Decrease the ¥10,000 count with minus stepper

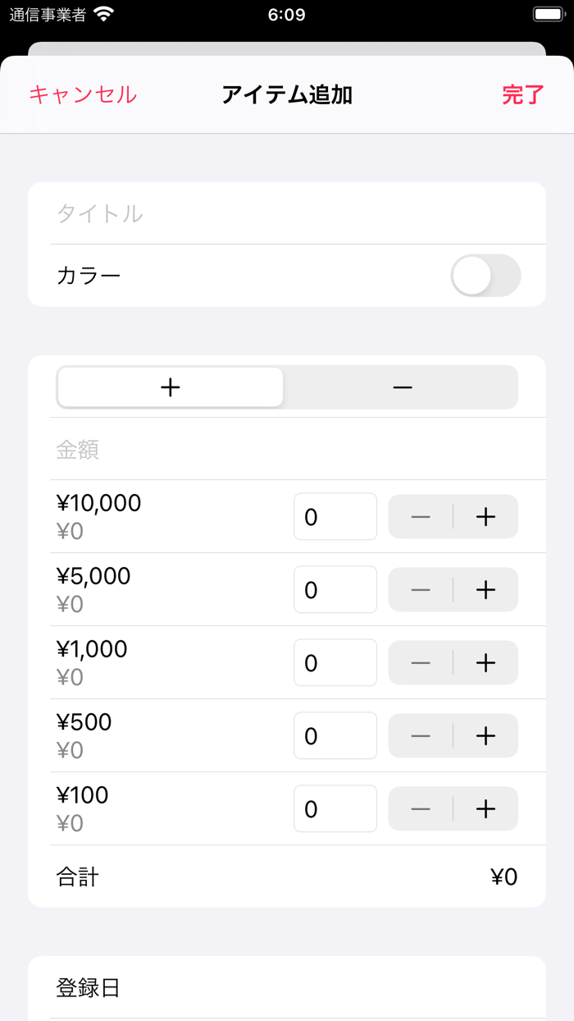point(420,516)
